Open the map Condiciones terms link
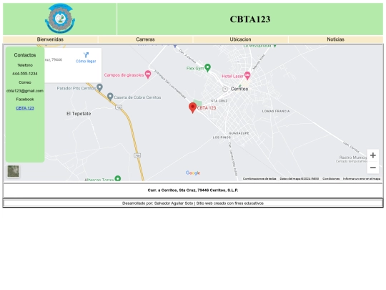 point(331,178)
